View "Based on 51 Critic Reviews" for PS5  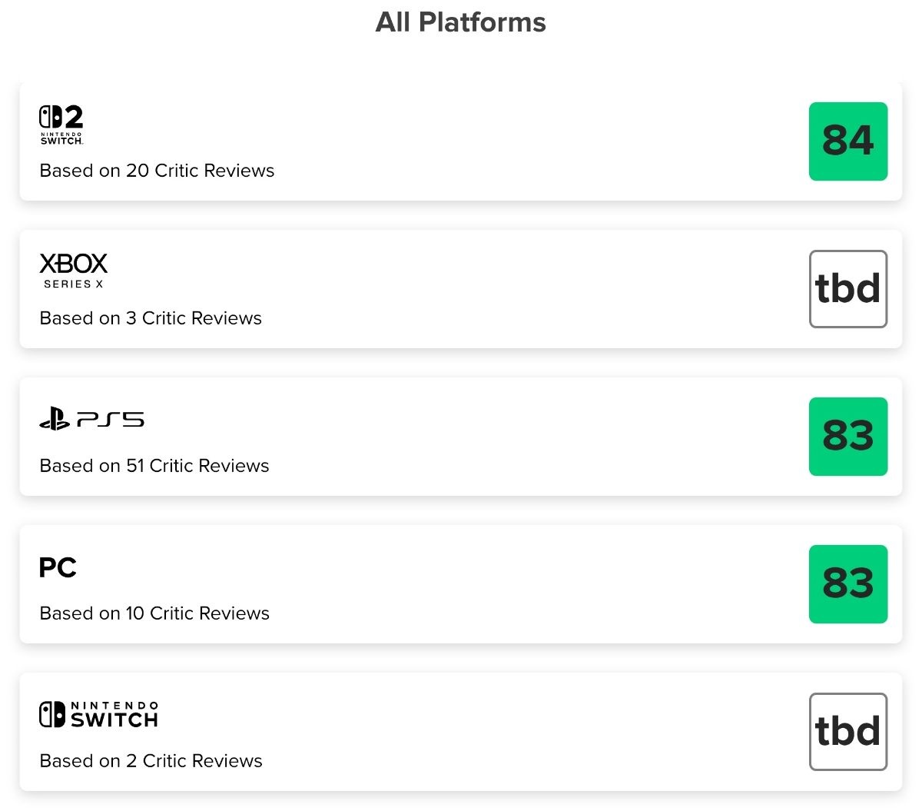(x=154, y=466)
